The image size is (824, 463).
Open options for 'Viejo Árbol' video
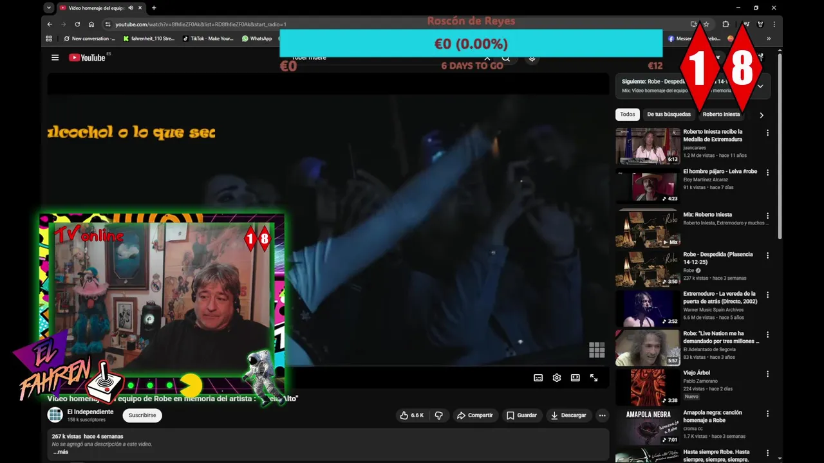pyautogui.click(x=767, y=374)
